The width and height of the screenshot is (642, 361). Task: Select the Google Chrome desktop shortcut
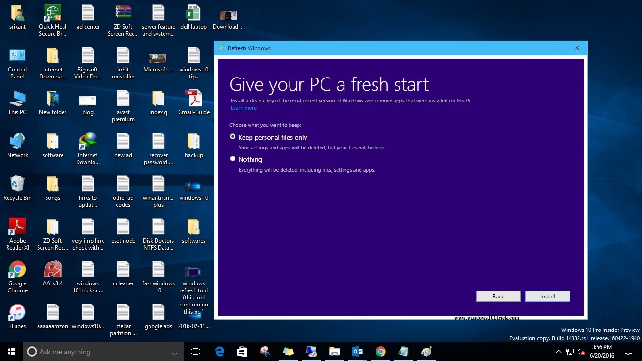pyautogui.click(x=17, y=277)
